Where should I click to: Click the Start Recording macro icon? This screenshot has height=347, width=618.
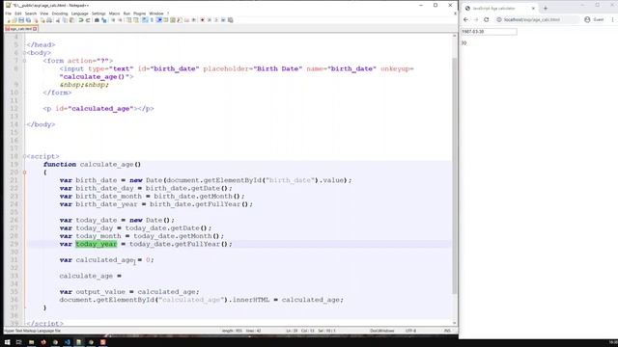[x=202, y=20]
